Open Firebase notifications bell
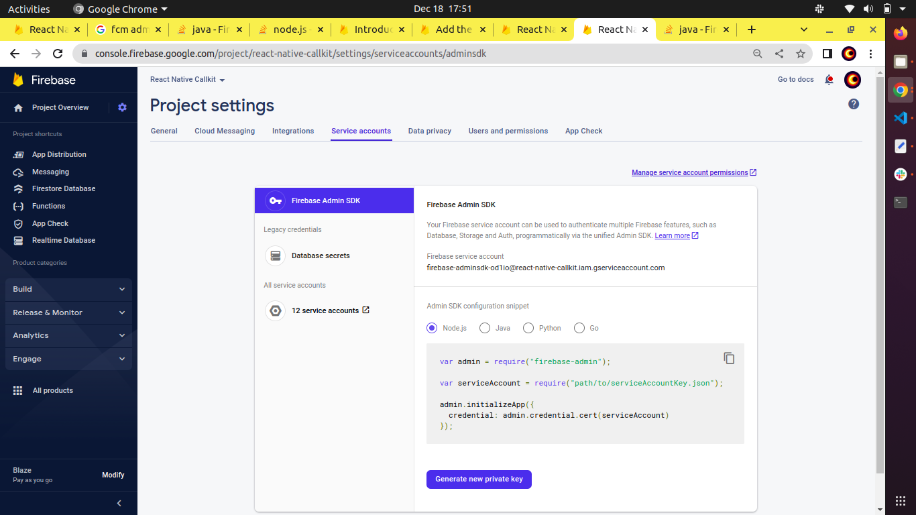The width and height of the screenshot is (916, 515). [x=829, y=80]
